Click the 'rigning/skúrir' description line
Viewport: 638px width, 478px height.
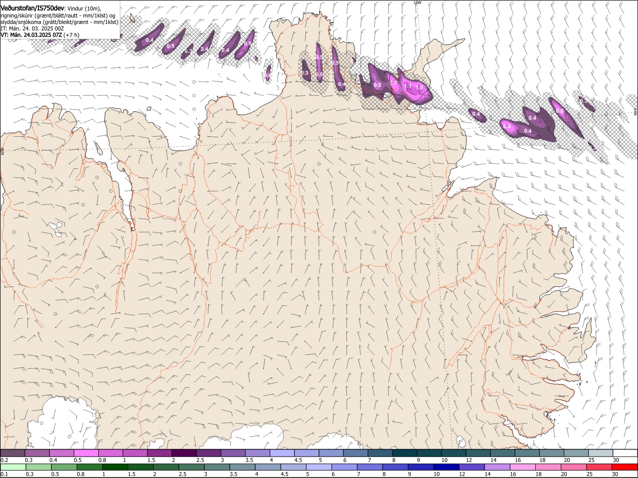tap(58, 15)
